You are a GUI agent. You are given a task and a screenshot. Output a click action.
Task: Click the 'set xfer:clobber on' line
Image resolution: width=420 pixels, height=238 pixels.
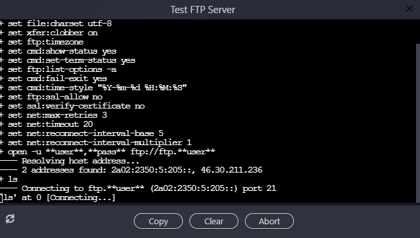click(49, 33)
